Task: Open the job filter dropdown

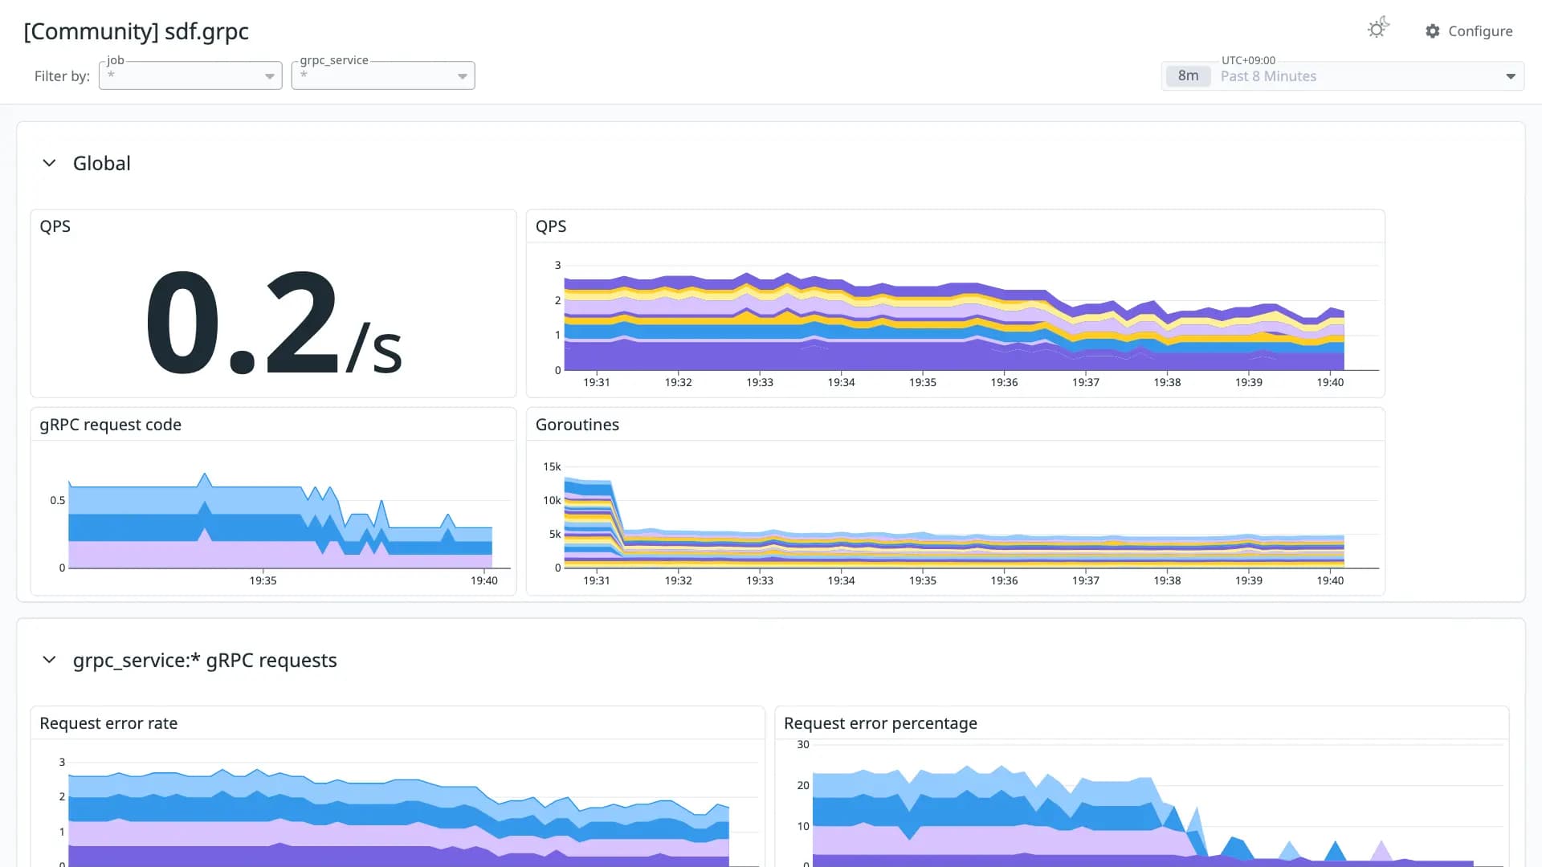Action: (190, 75)
